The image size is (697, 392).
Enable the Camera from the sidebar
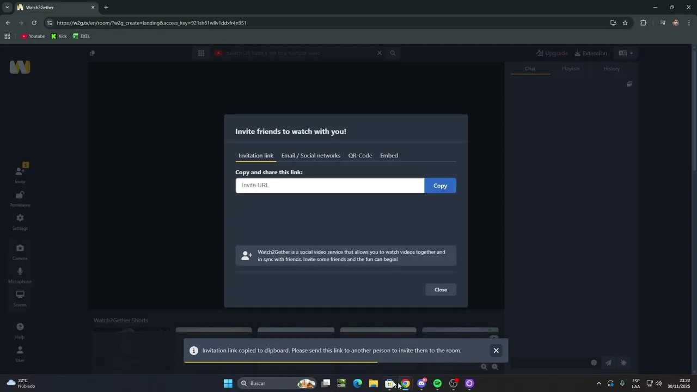click(20, 252)
